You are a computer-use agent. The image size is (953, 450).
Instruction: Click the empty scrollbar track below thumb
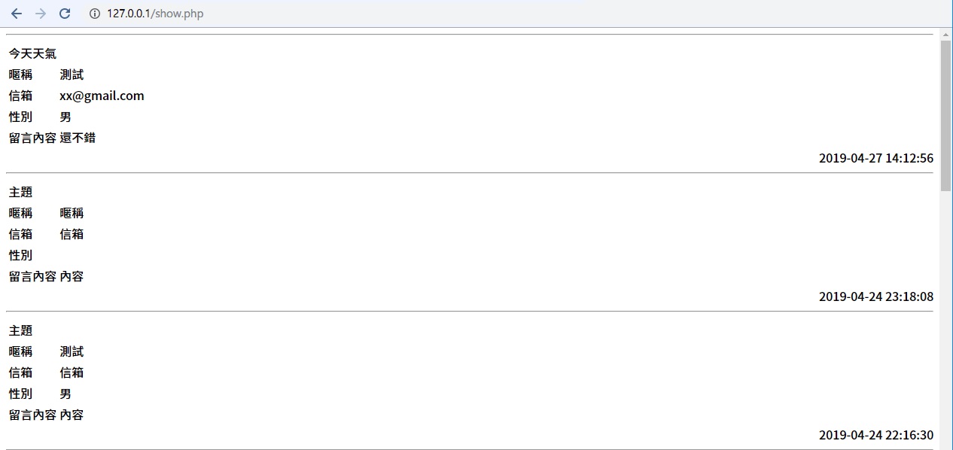(945, 320)
